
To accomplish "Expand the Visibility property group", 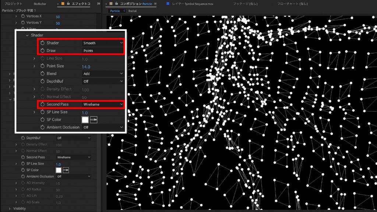I will [x=10, y=209].
